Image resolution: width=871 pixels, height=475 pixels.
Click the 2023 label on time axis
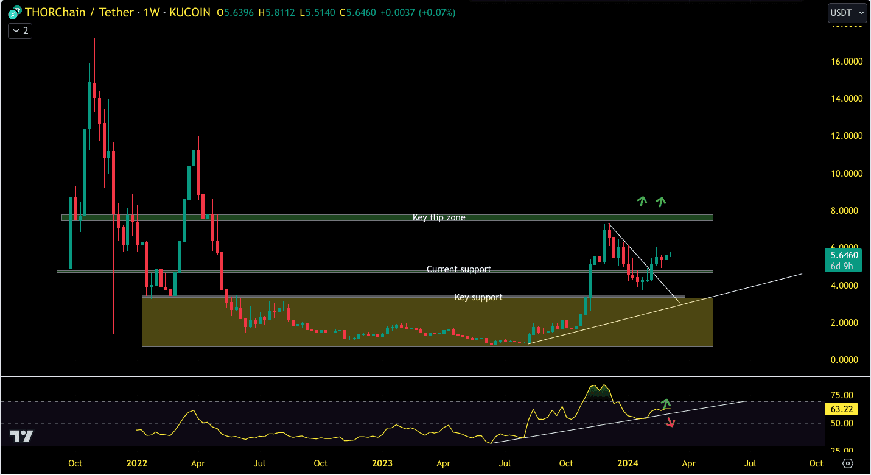tap(382, 463)
